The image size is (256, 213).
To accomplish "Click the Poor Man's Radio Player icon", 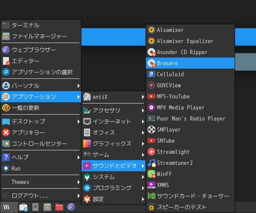I will click(151, 119).
